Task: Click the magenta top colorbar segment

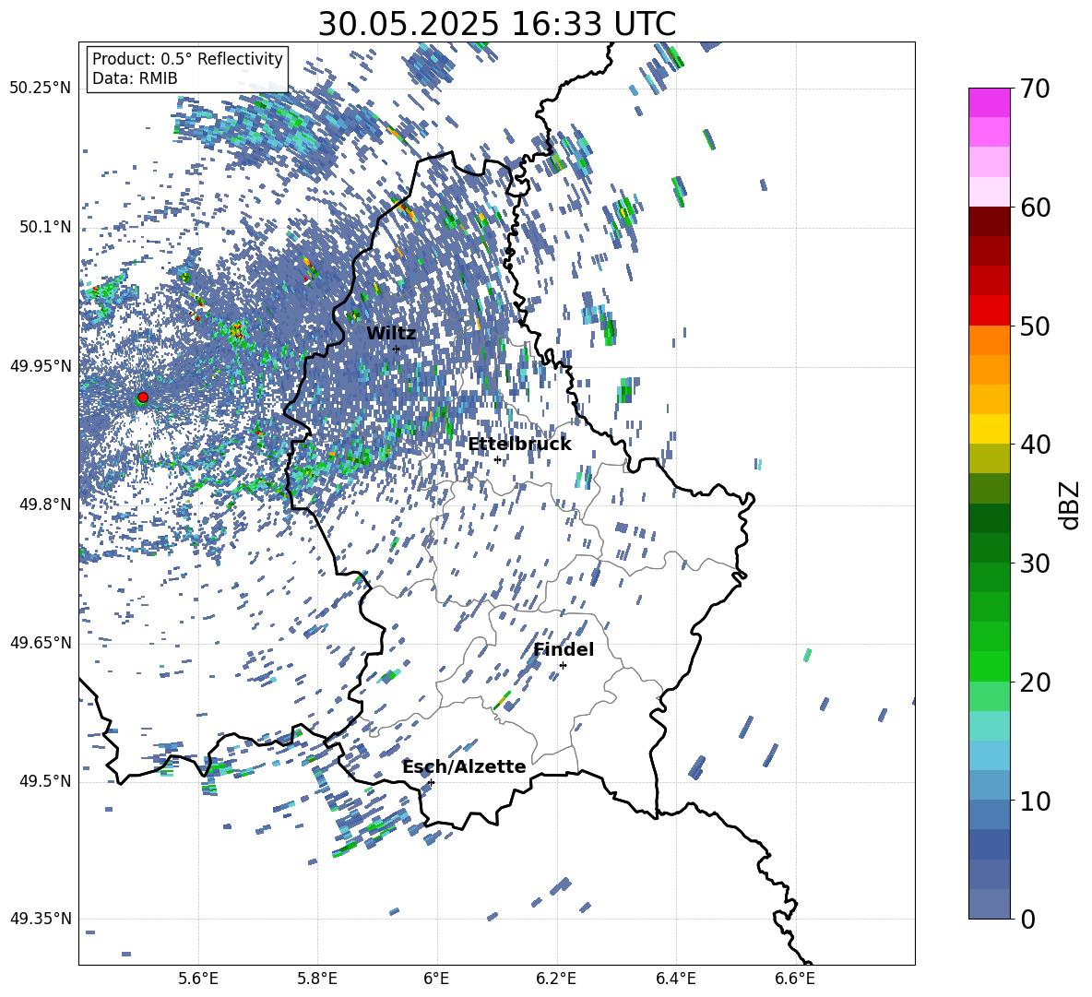Action: point(989,102)
